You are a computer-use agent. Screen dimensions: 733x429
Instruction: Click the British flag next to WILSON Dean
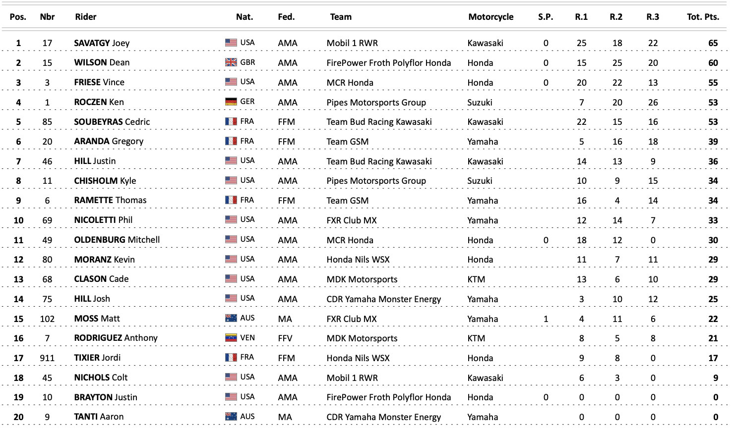coord(231,62)
